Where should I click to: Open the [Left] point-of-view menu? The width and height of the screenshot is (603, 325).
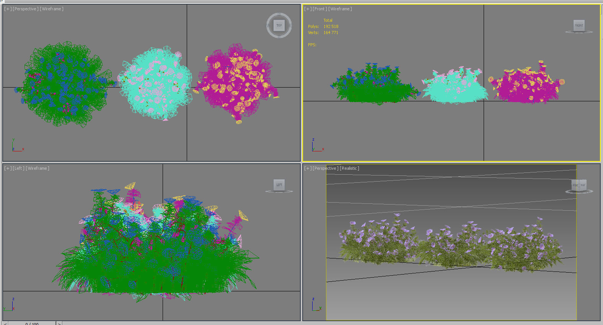18,168
